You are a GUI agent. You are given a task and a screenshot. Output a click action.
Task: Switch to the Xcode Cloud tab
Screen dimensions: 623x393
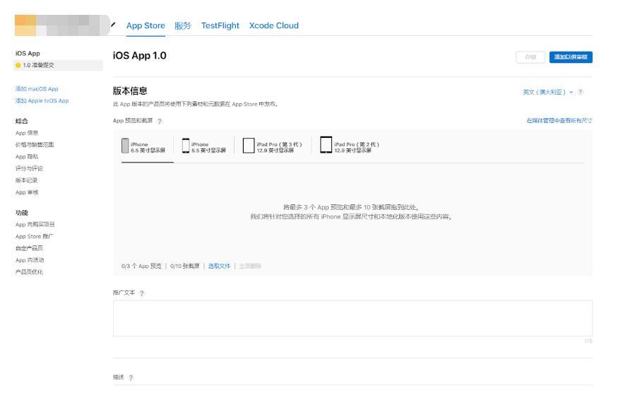(x=274, y=25)
